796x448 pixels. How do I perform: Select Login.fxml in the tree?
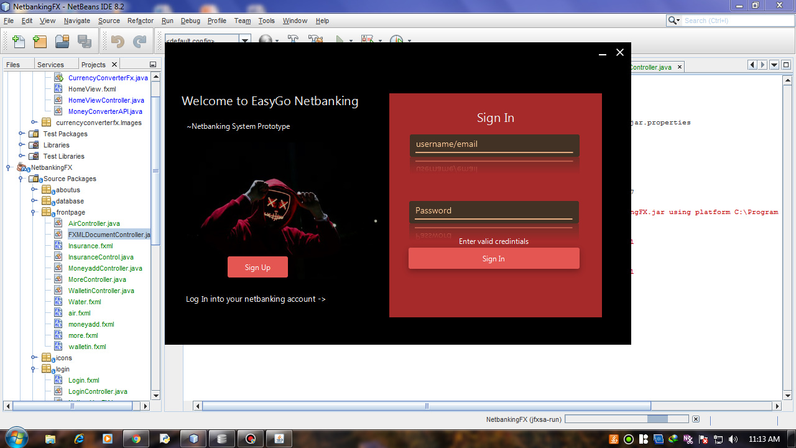coord(84,380)
